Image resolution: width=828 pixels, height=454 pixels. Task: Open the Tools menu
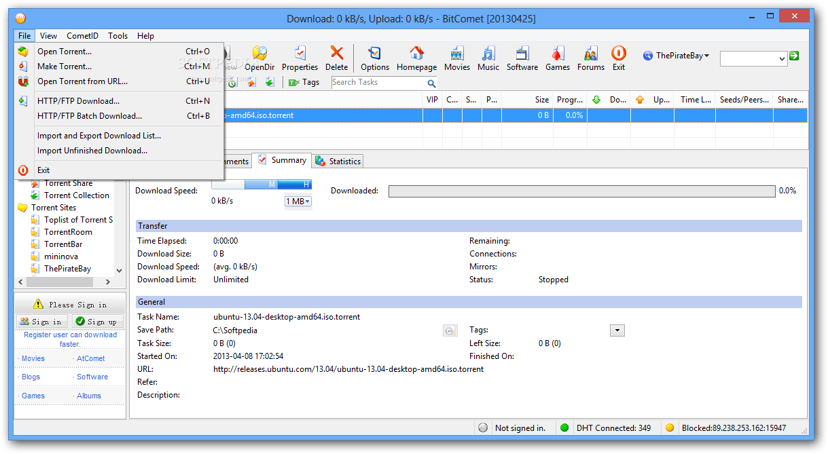point(118,36)
